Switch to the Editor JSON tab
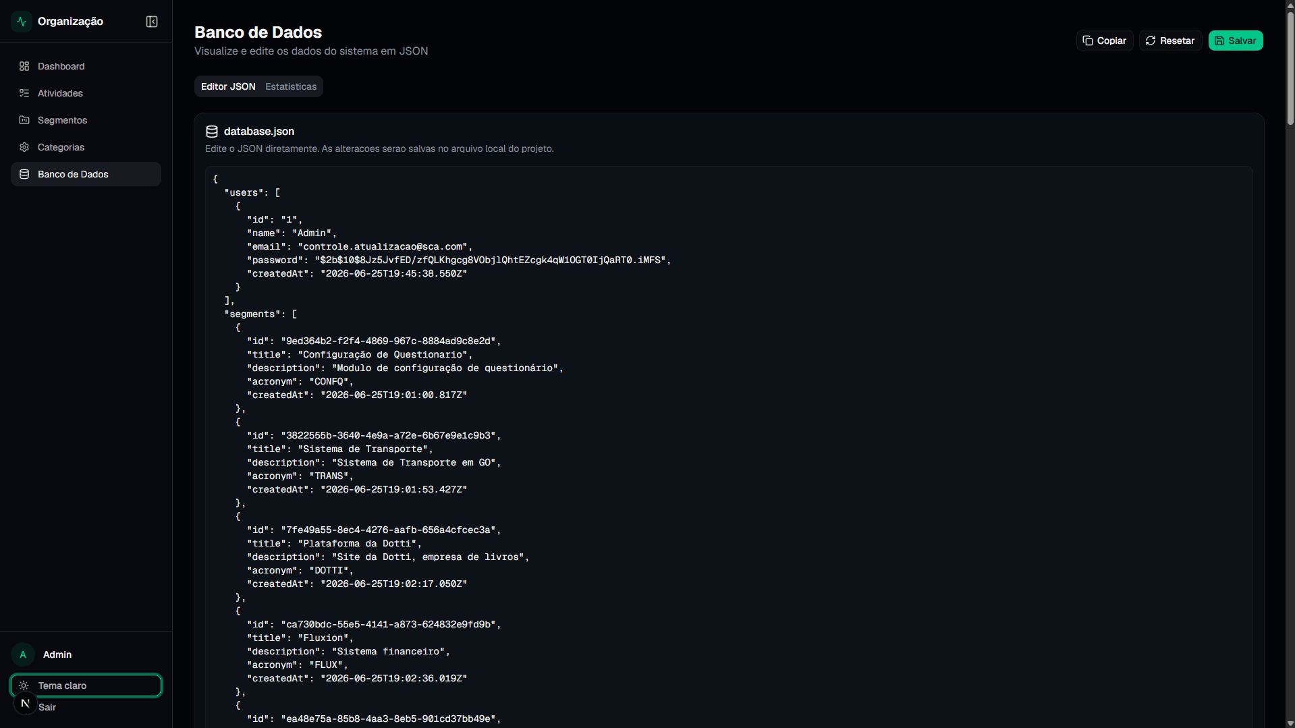The height and width of the screenshot is (728, 1295). point(228,86)
